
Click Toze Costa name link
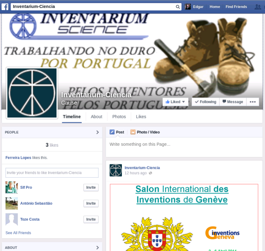tap(30, 219)
